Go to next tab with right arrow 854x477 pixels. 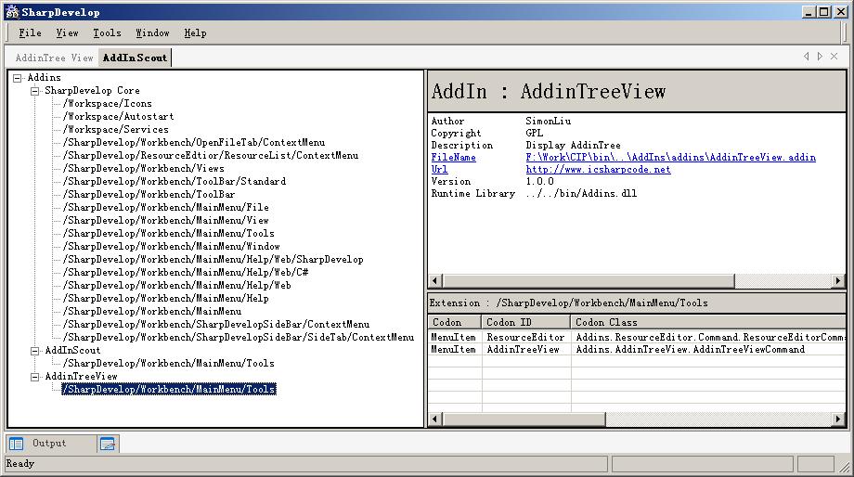pos(820,56)
